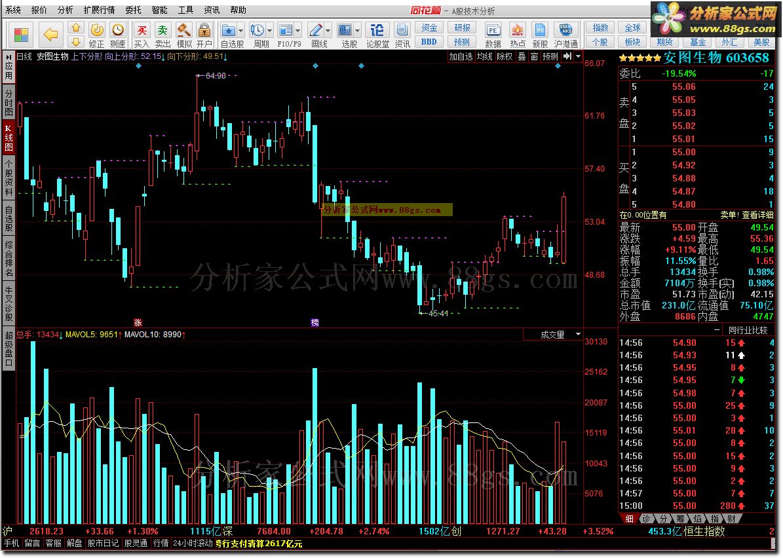Switch to 超级盘口 sidebar tab
Screen dimensions: 783x558
coord(9,348)
